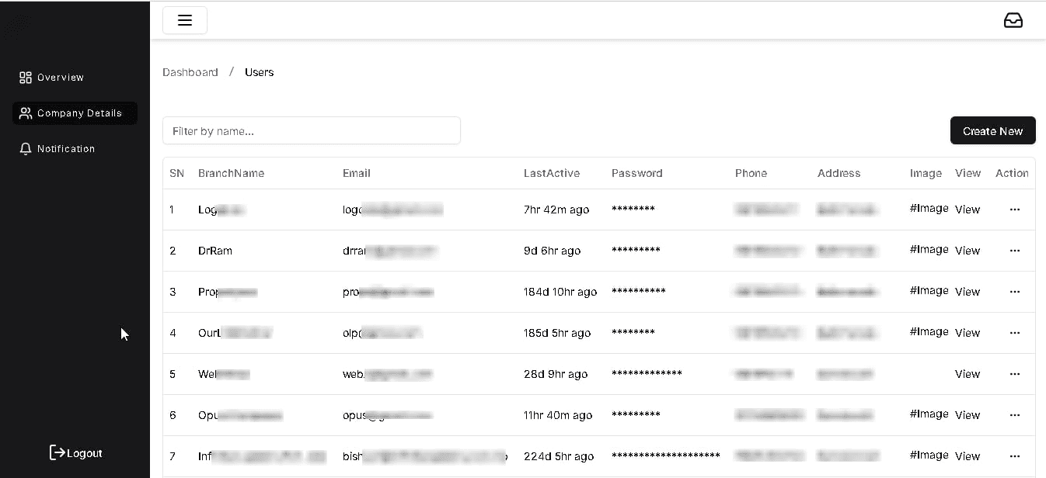Image resolution: width=1046 pixels, height=478 pixels.
Task: Open the actions menu for the Web row
Action: (x=1014, y=373)
